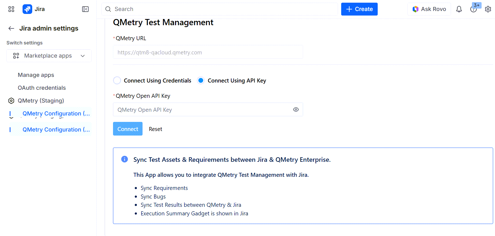Select Connect Using Credentials radio button
Screen dimensions: 495x236
117,80
